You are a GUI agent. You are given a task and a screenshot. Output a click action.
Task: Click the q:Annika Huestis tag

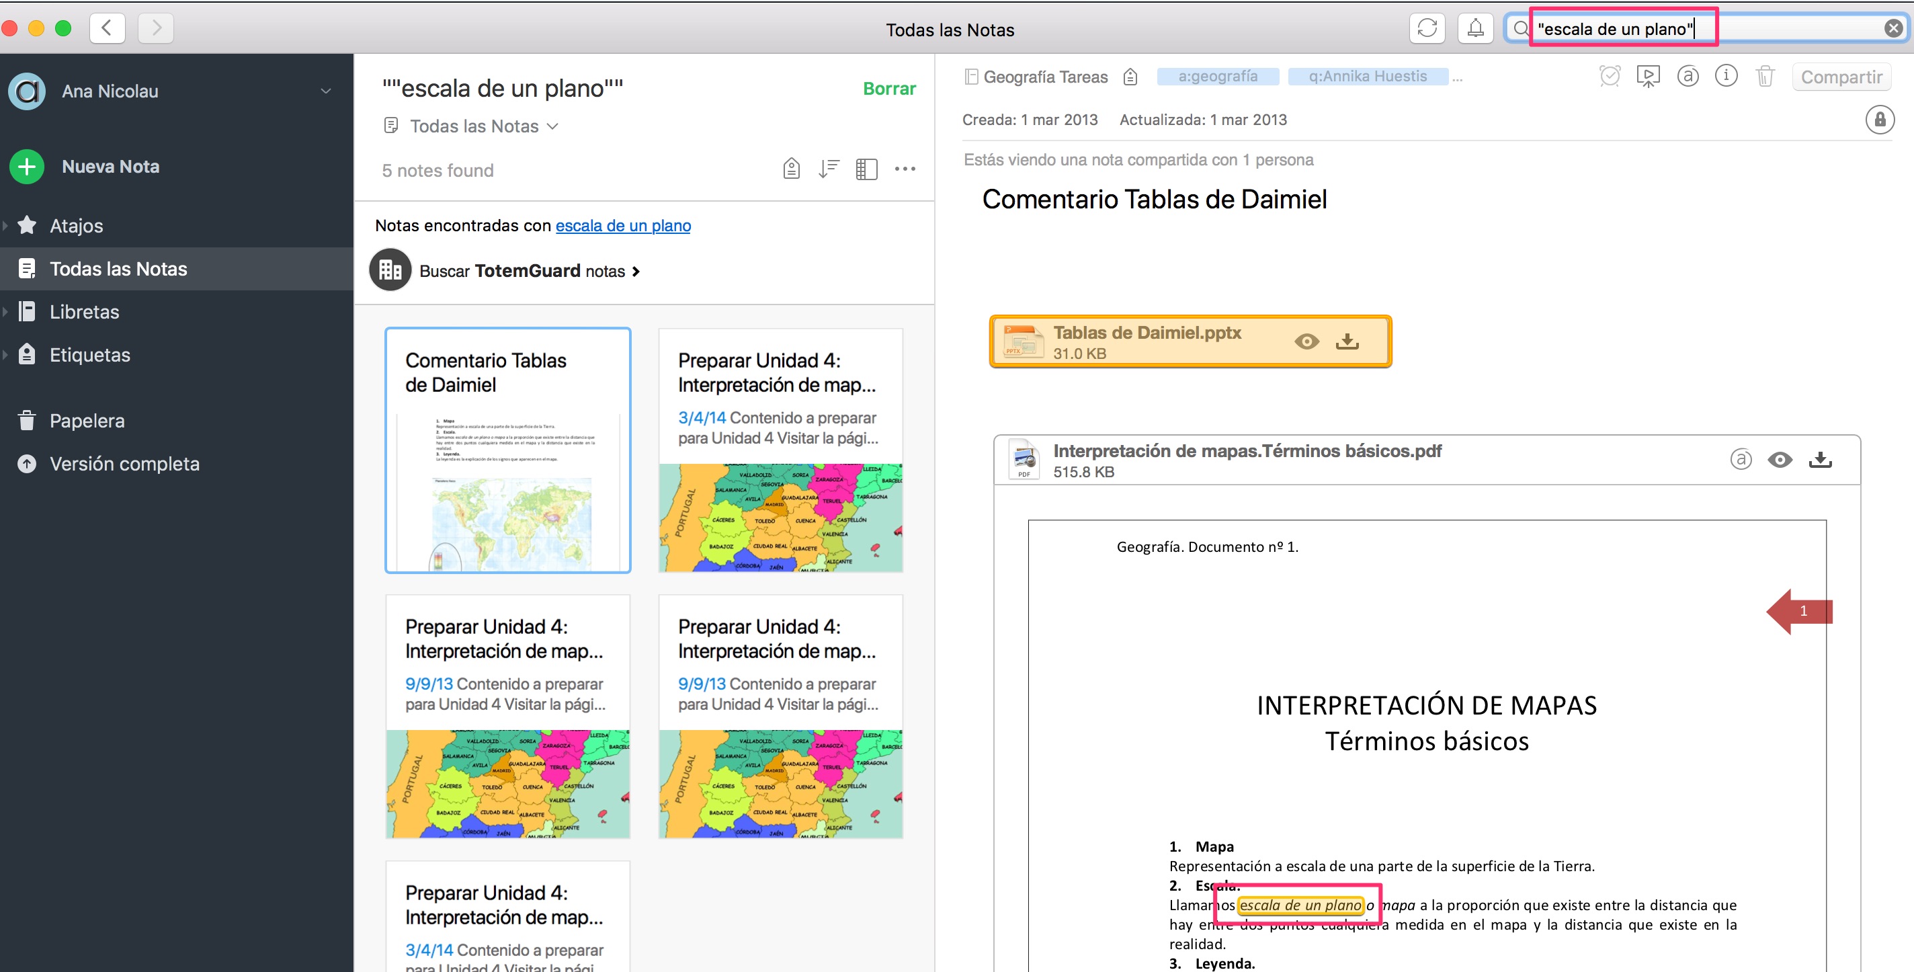pos(1367,76)
